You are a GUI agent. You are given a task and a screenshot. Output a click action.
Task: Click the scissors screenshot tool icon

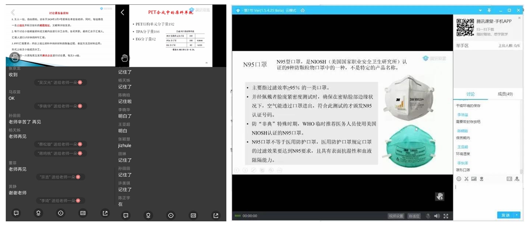[x=466, y=179]
